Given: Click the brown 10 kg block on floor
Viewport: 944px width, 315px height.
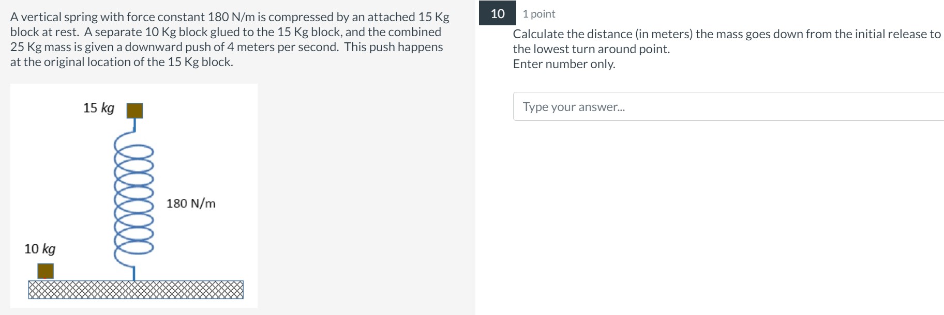Looking at the screenshot, I should tap(46, 271).
